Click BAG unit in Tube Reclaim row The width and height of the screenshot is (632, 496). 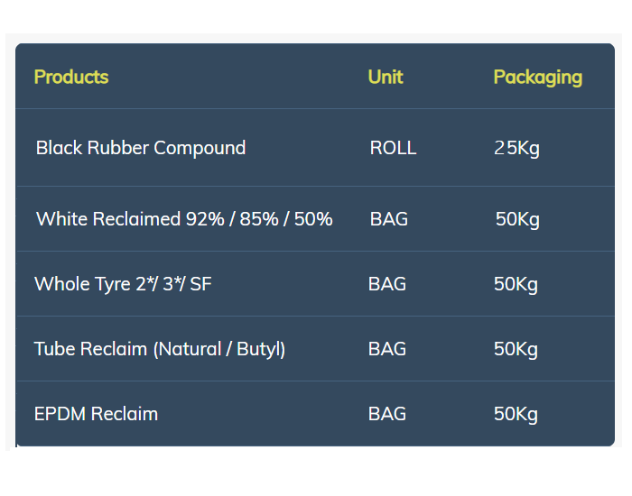(387, 349)
